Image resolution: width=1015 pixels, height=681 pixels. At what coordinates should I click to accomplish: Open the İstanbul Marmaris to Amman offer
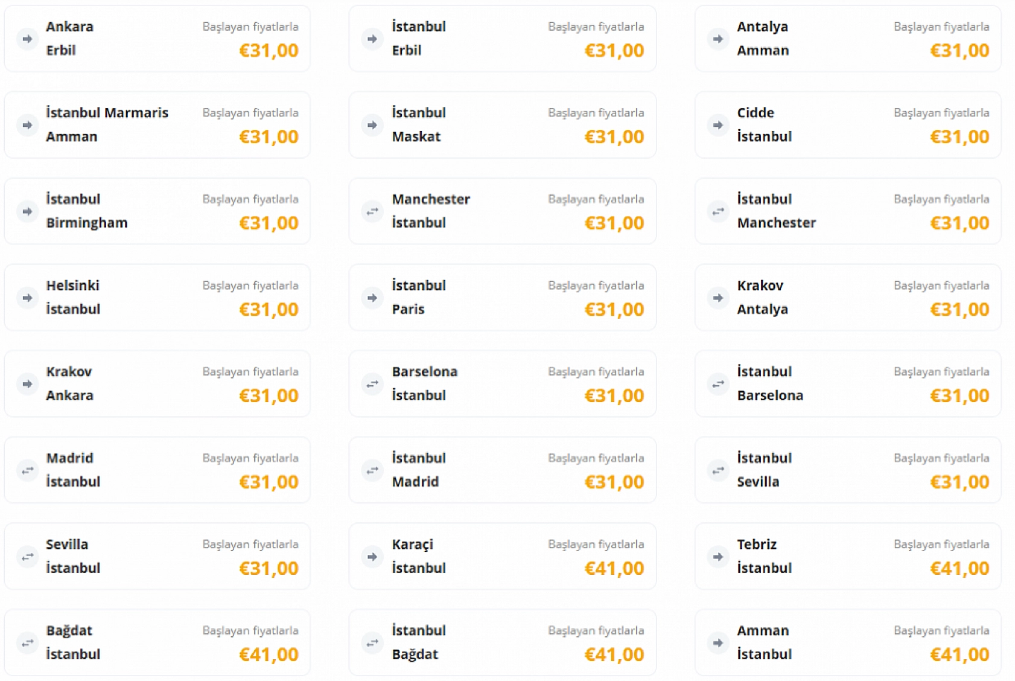click(157, 125)
